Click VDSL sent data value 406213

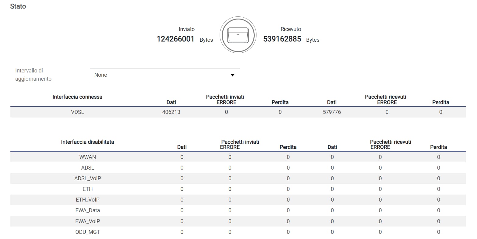point(171,112)
